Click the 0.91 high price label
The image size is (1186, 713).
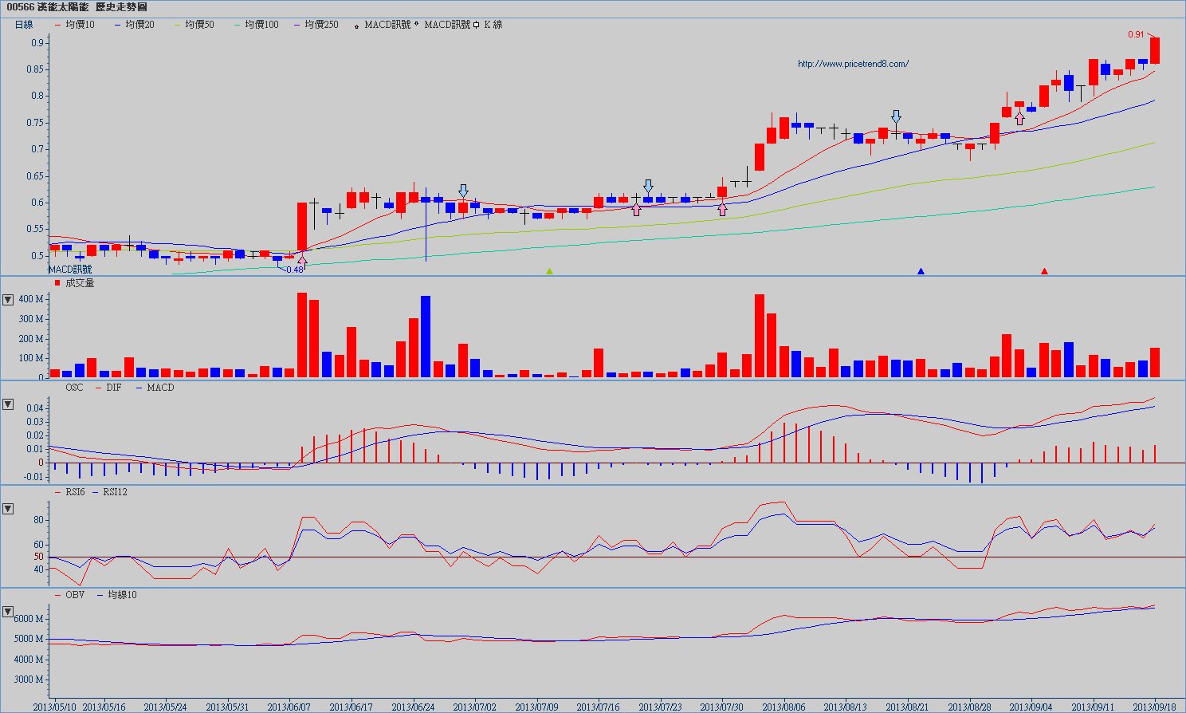[1136, 34]
